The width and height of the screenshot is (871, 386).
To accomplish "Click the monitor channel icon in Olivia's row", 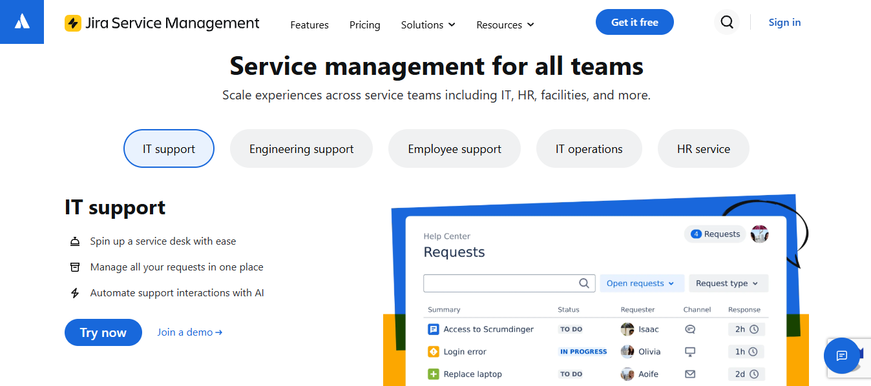I will coord(690,352).
